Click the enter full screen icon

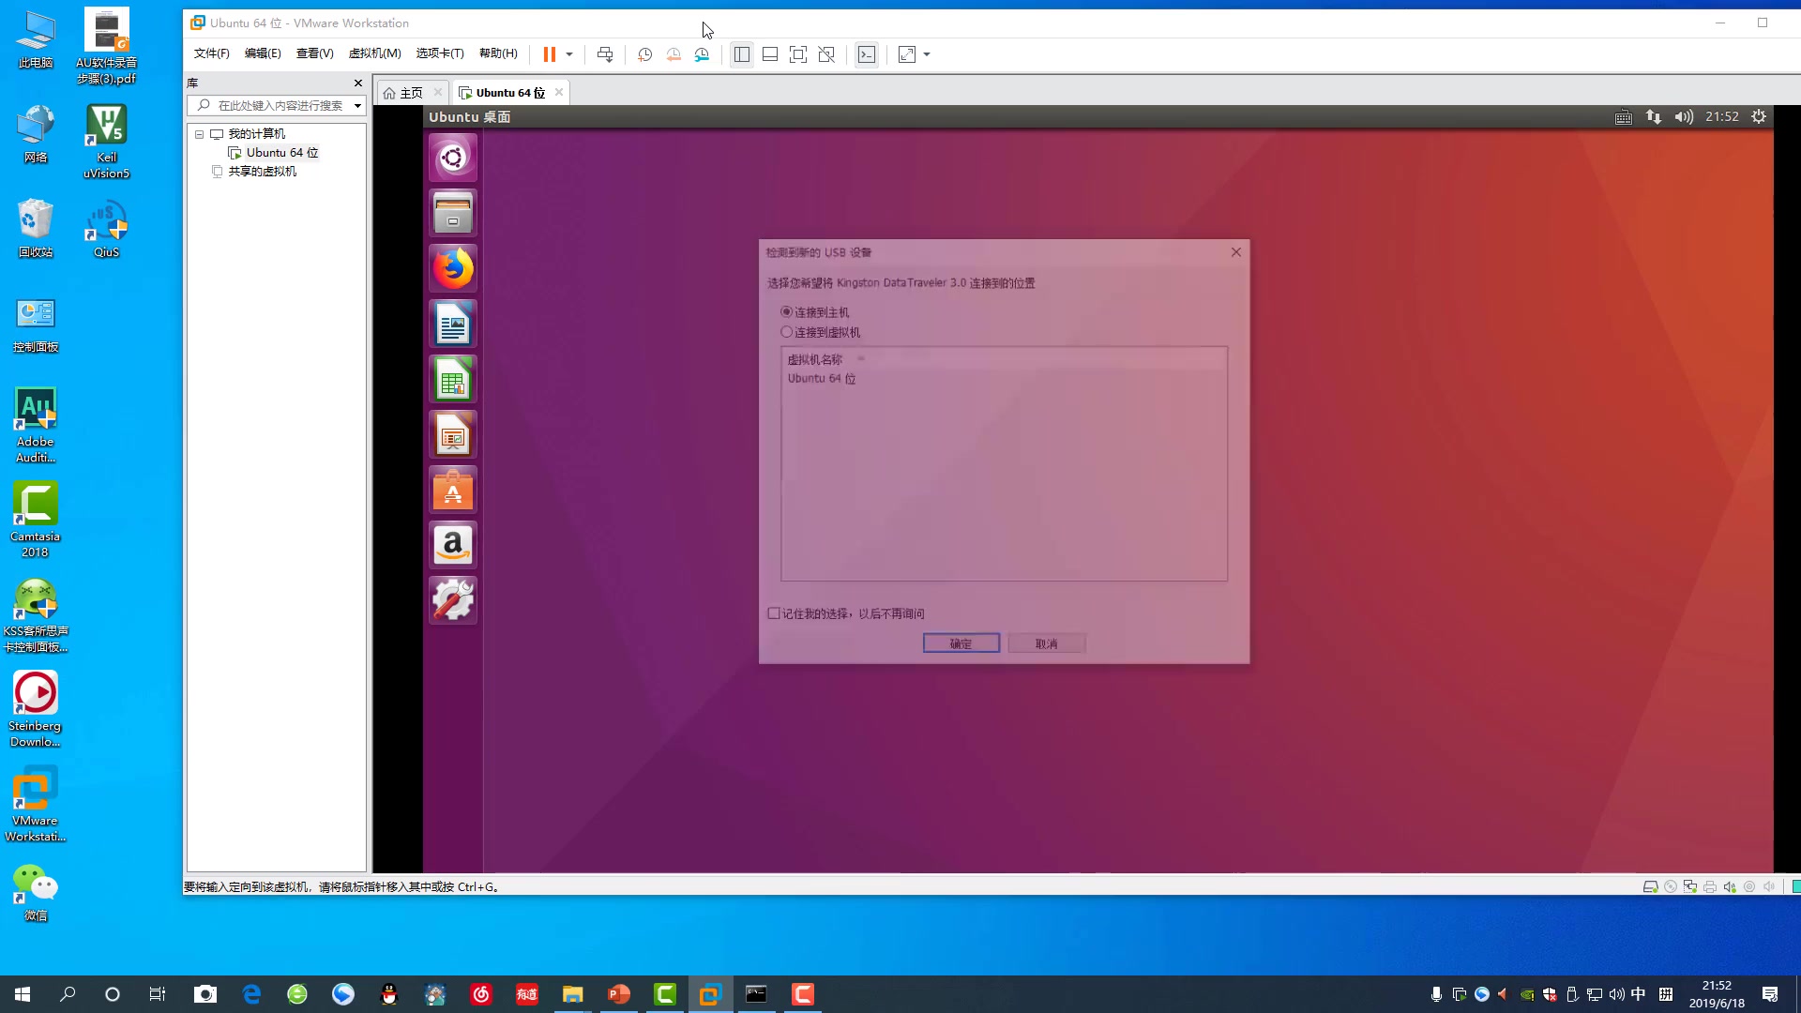pos(798,54)
